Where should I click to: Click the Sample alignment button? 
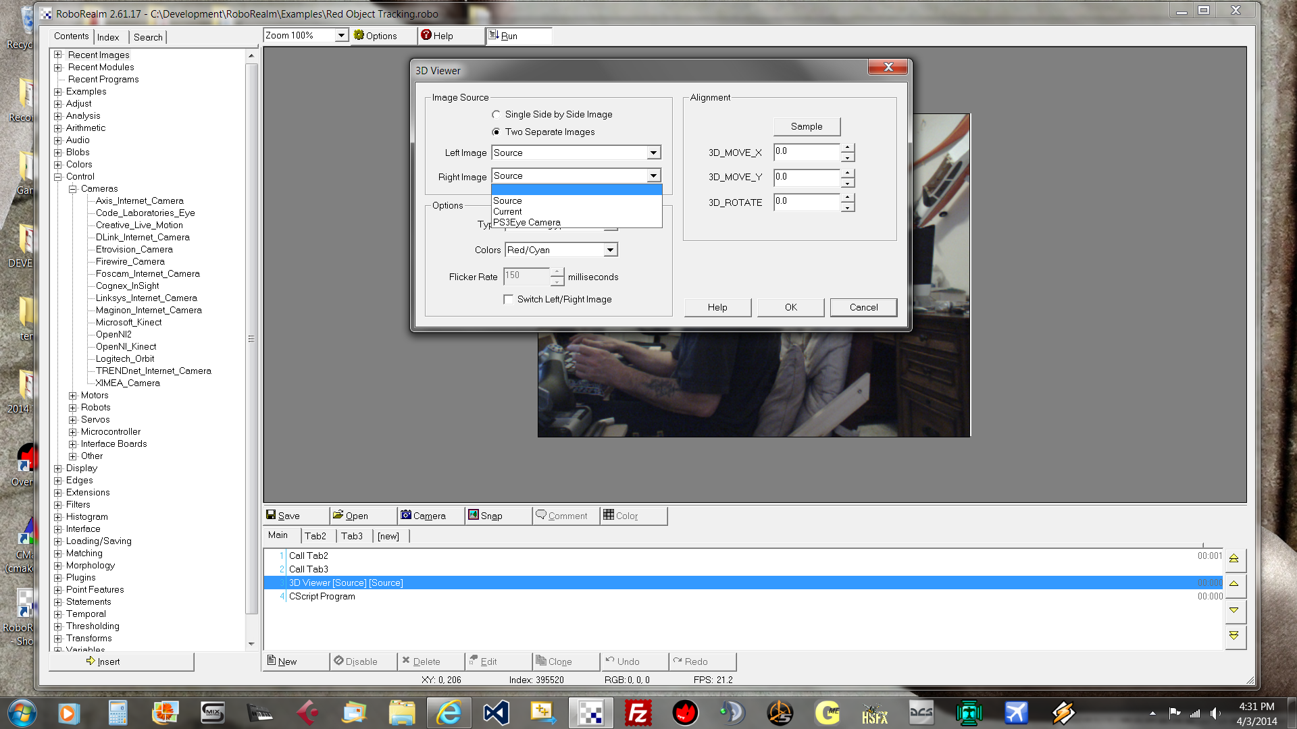coord(807,126)
